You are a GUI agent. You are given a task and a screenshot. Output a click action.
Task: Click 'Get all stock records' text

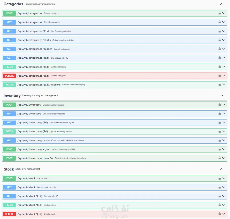coord(46,187)
